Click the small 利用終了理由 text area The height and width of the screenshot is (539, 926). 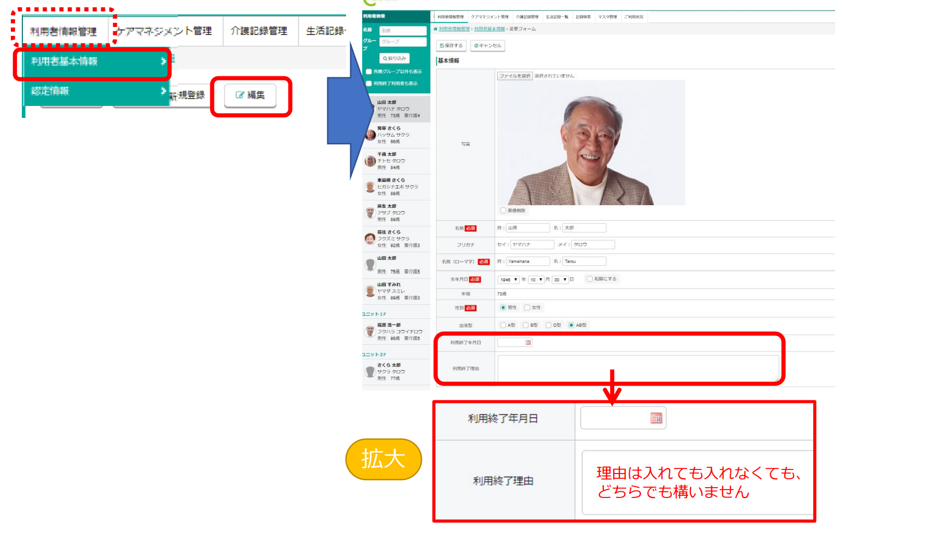point(638,368)
